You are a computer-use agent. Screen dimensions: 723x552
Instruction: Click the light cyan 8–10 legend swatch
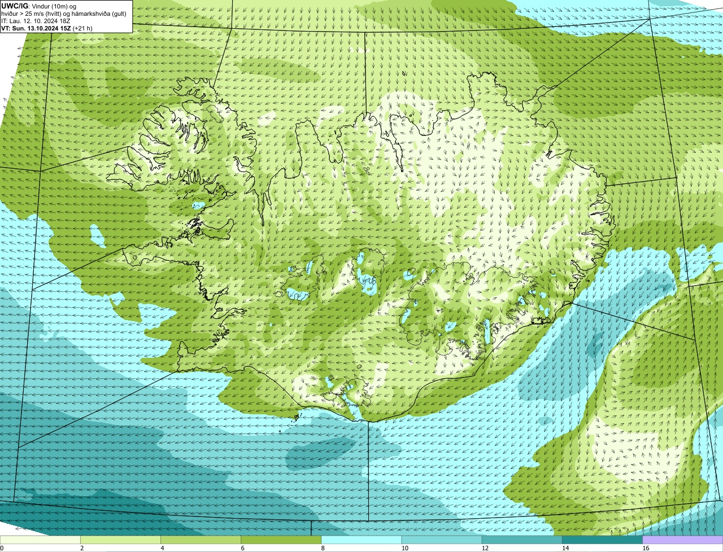(x=361, y=540)
